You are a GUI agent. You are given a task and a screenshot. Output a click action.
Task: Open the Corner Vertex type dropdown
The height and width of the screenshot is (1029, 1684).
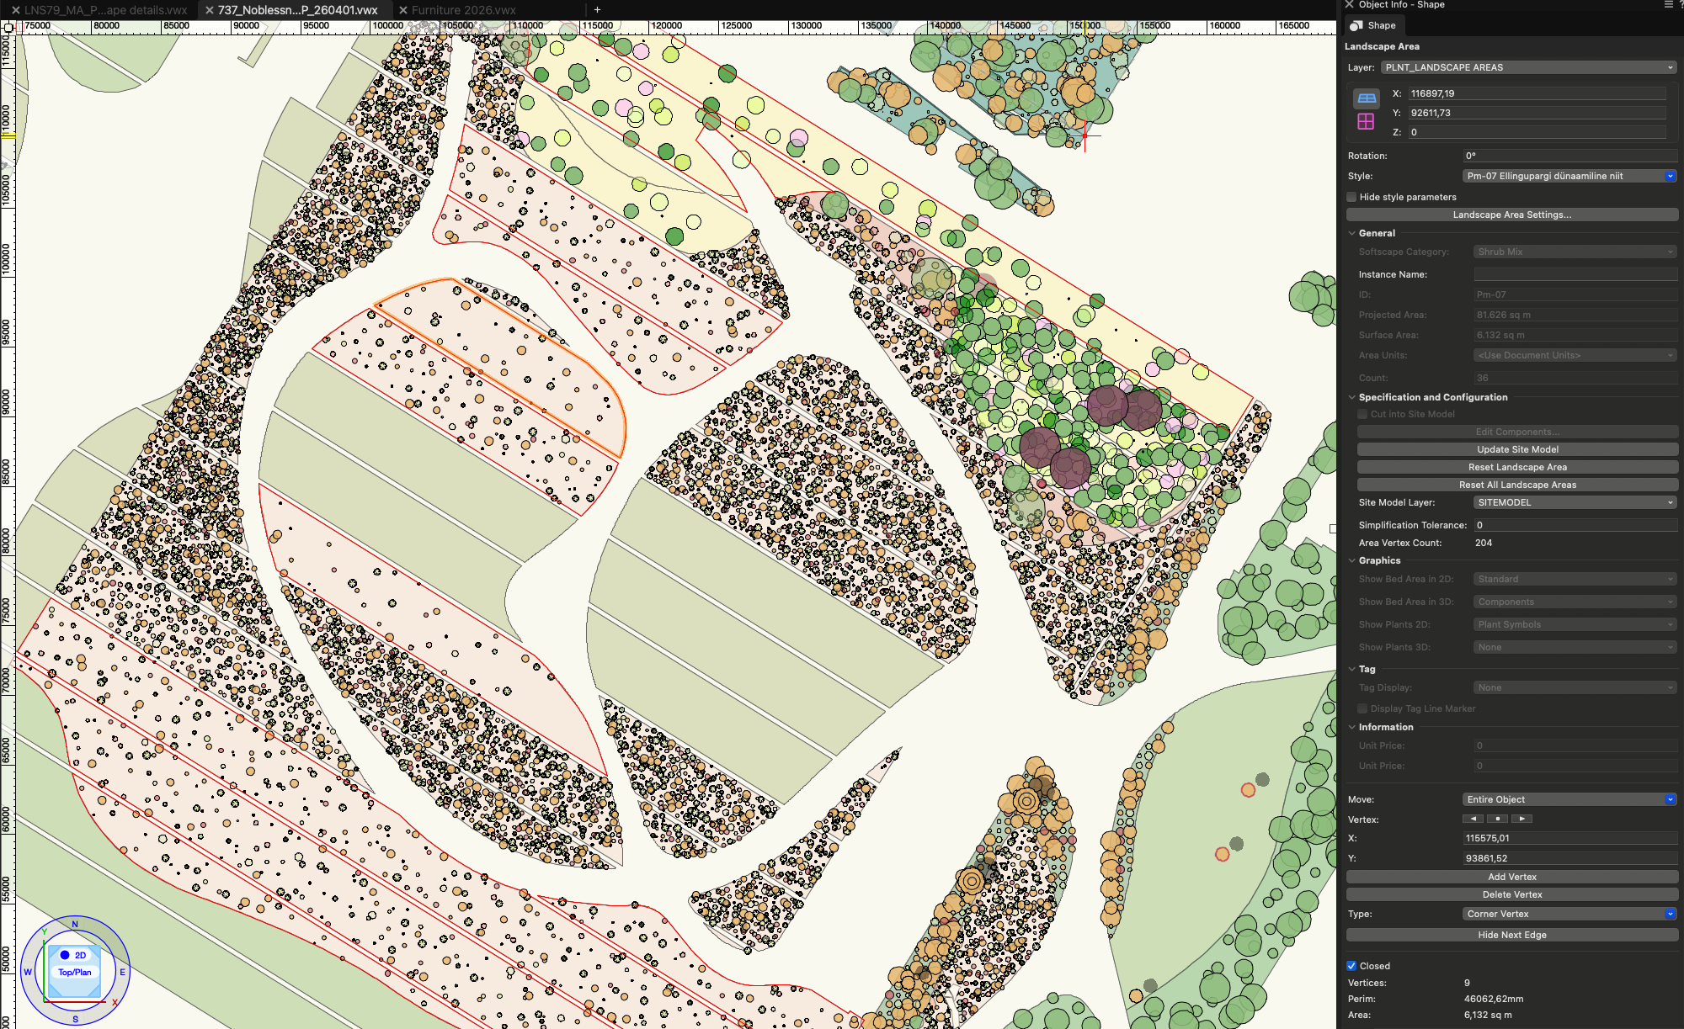tap(1569, 914)
